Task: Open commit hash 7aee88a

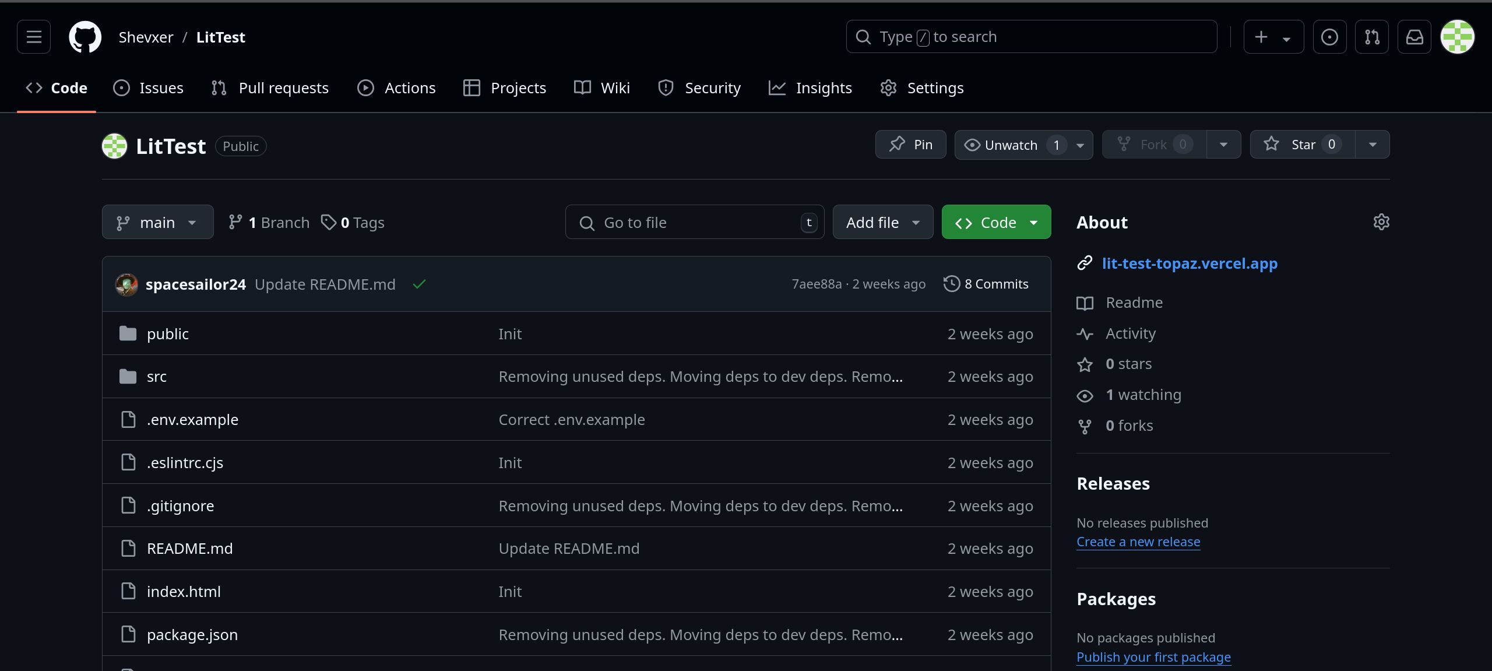Action: point(817,284)
